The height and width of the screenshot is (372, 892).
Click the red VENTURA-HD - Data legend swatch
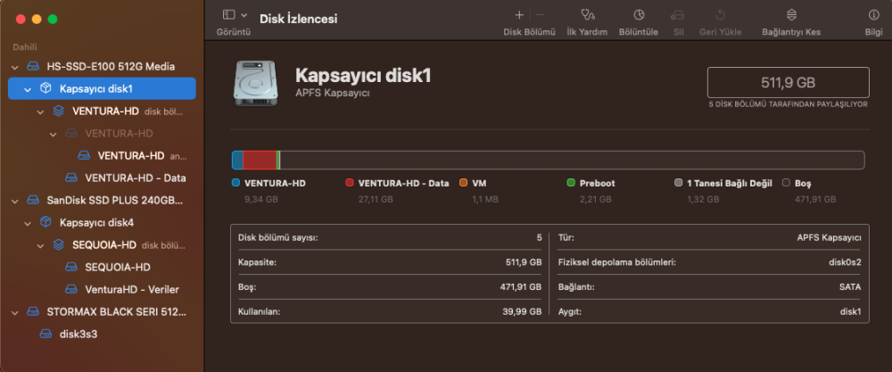point(350,183)
